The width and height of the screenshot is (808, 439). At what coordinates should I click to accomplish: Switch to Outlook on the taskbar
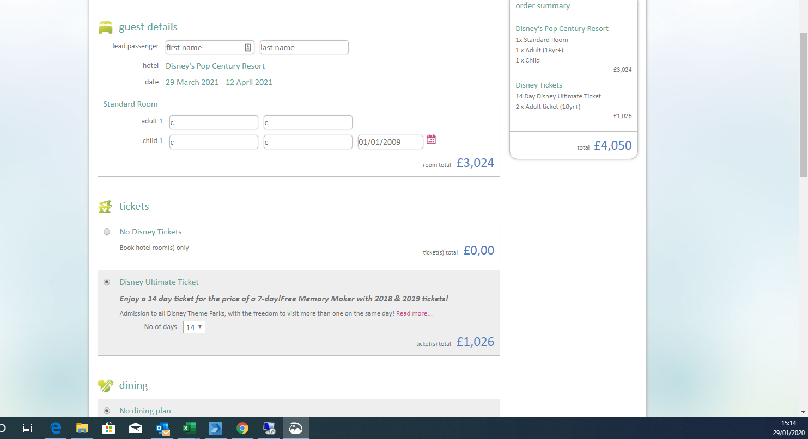click(x=162, y=428)
